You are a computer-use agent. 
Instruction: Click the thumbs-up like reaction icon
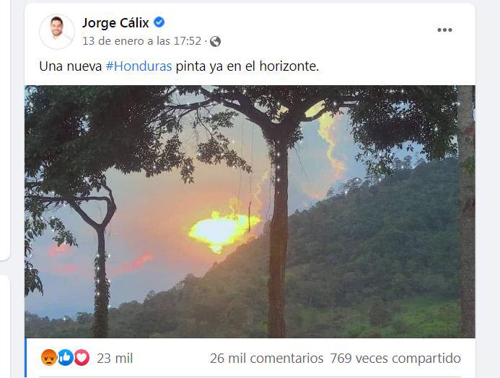[66, 357]
